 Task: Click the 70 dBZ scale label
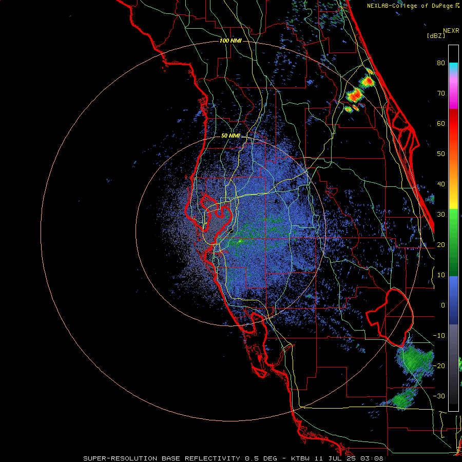(x=441, y=93)
